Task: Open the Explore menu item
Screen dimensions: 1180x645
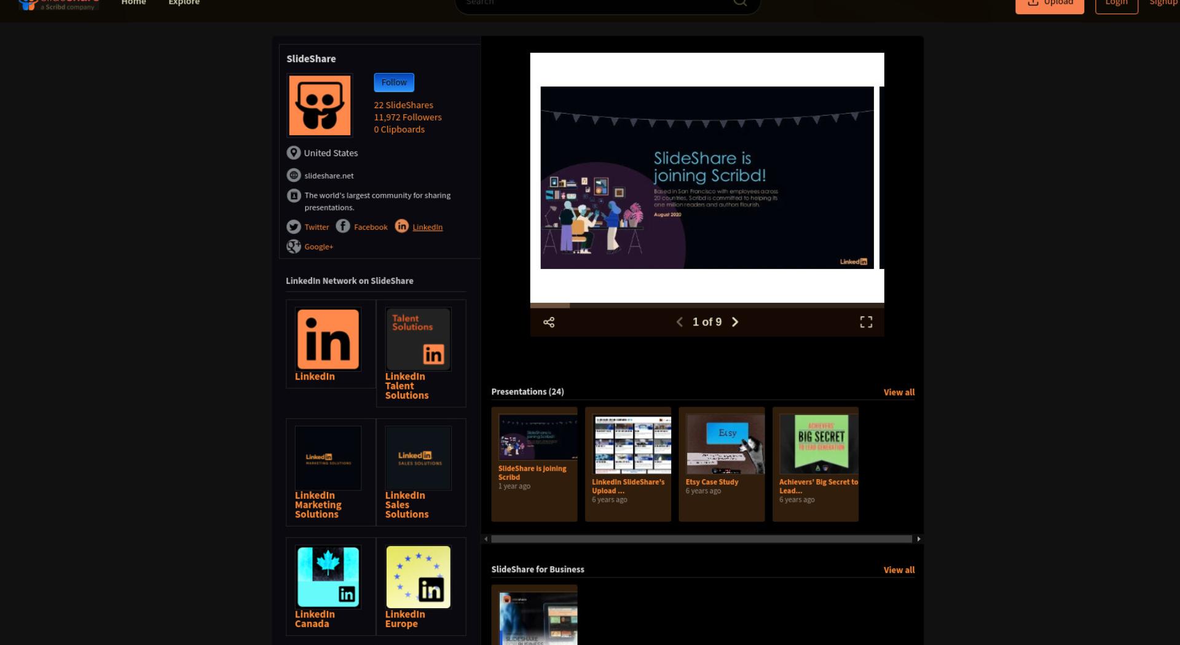Action: (x=184, y=2)
